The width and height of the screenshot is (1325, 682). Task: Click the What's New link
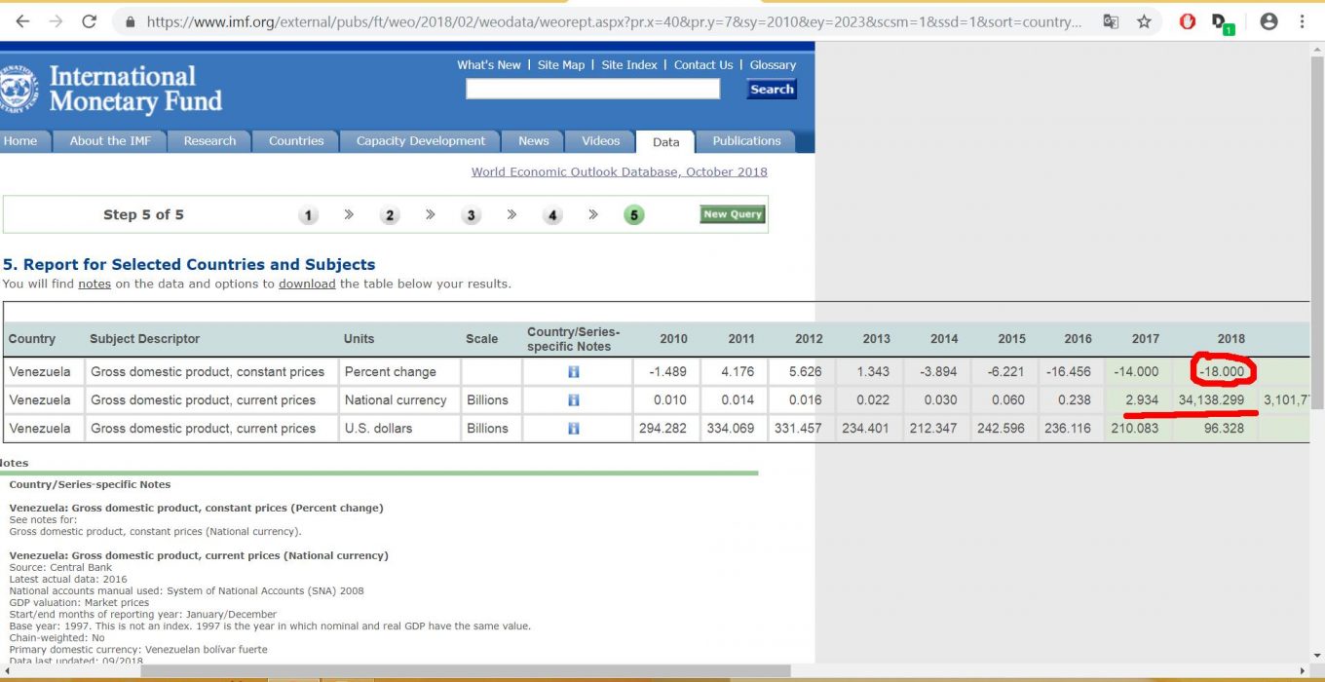click(x=489, y=65)
